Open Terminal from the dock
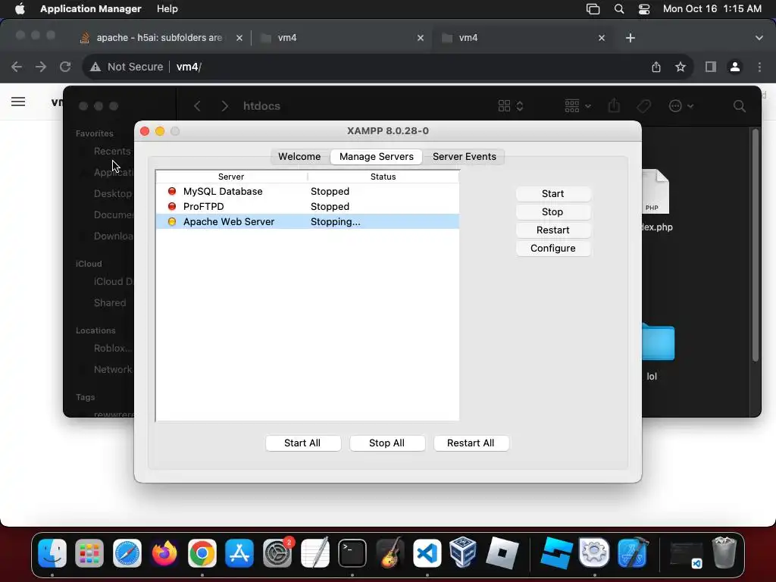 point(352,552)
